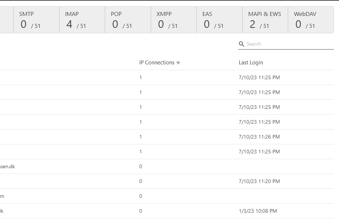339x221 pixels.
Task: Switch to the POP connections tile
Action: (128, 20)
